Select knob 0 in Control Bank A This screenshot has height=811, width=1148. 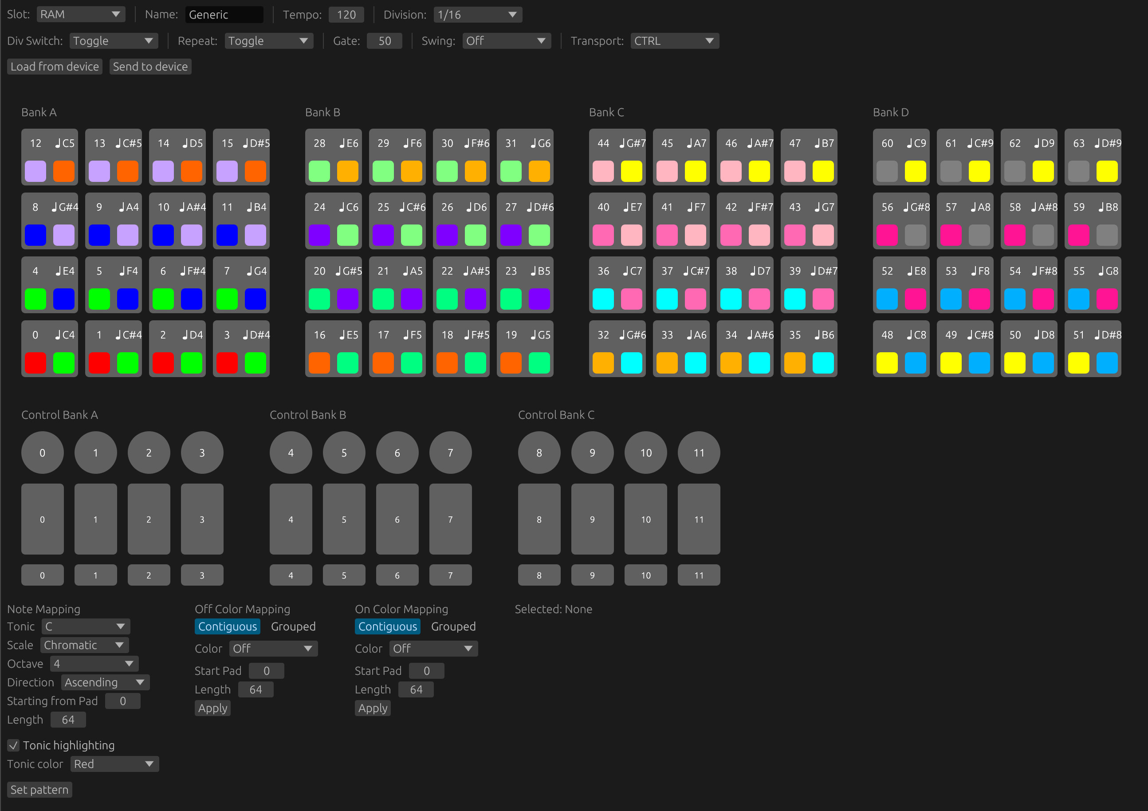pos(42,452)
